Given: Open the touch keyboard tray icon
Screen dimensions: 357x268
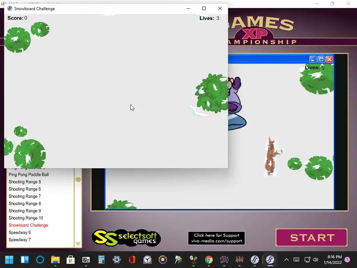Looking at the screenshot, I should pos(296,260).
